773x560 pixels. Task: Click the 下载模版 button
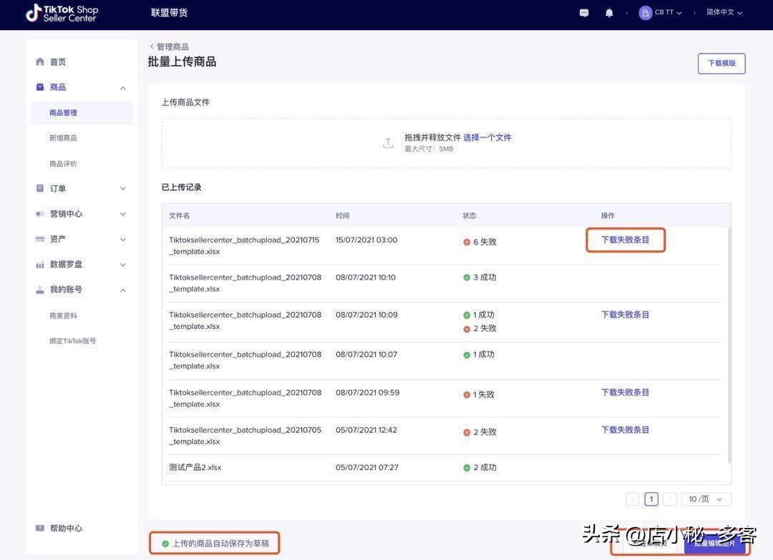click(x=721, y=64)
